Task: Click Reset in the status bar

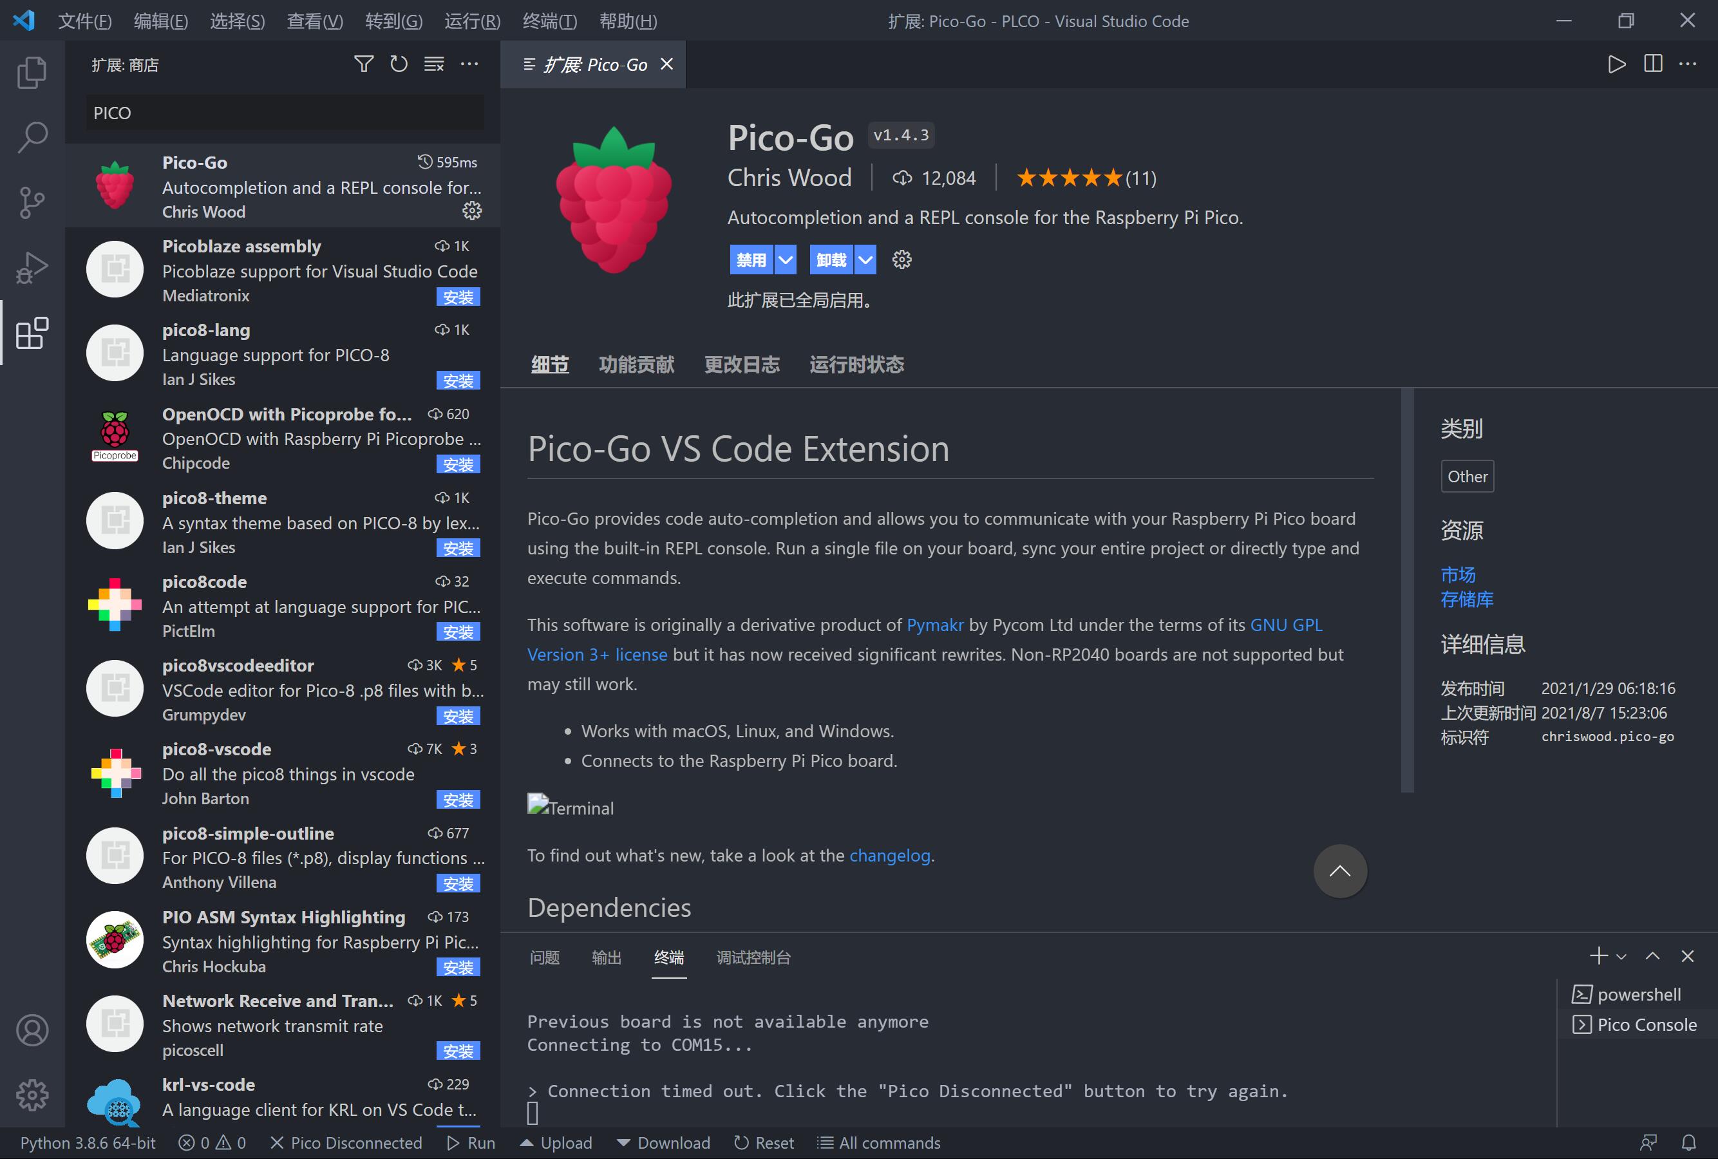Action: click(x=764, y=1143)
